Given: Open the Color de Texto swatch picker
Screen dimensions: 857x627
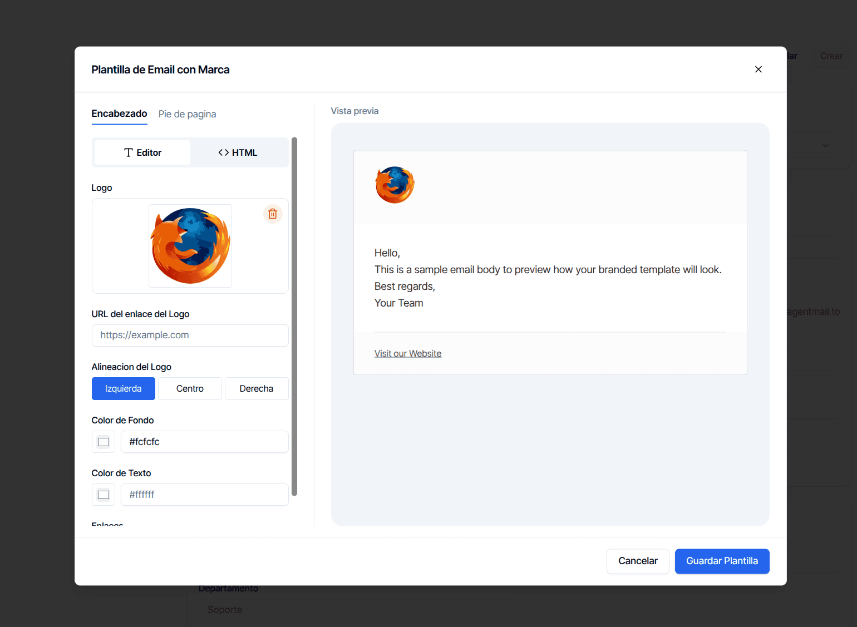Looking at the screenshot, I should pyautogui.click(x=104, y=495).
